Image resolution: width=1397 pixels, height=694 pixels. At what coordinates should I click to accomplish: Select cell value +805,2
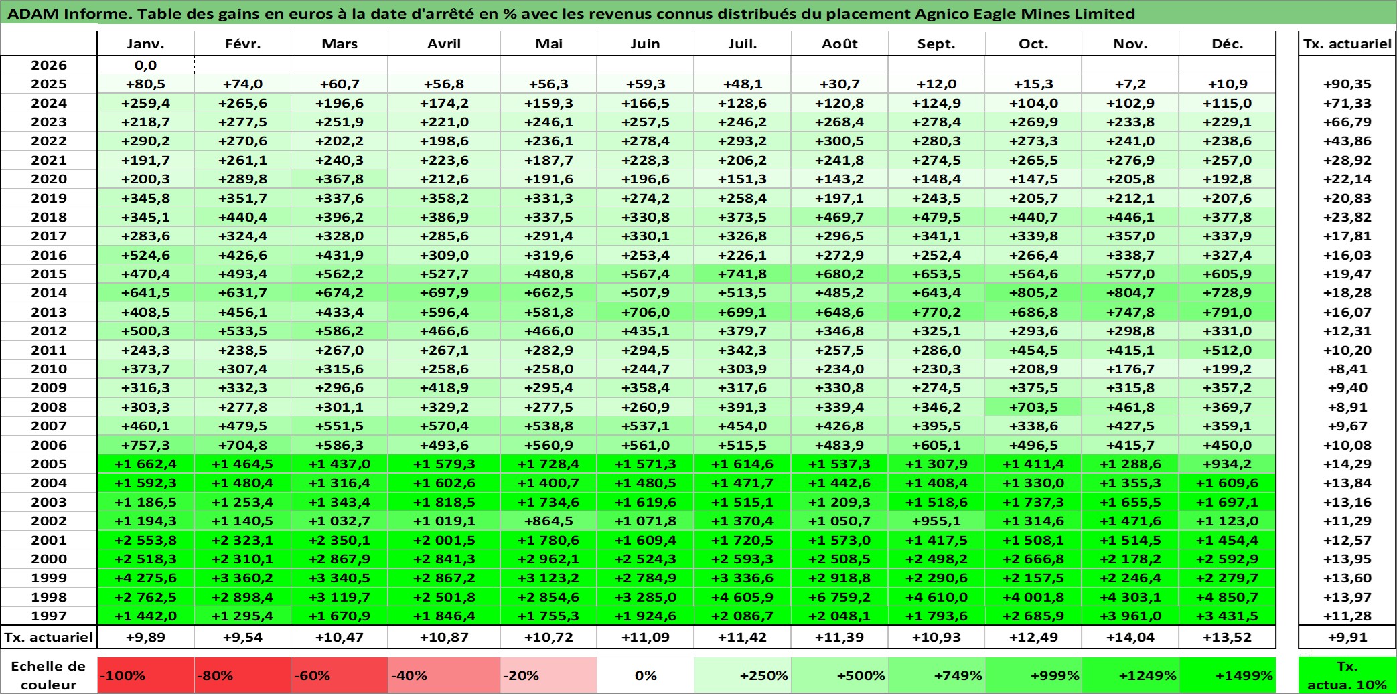(x=1033, y=292)
